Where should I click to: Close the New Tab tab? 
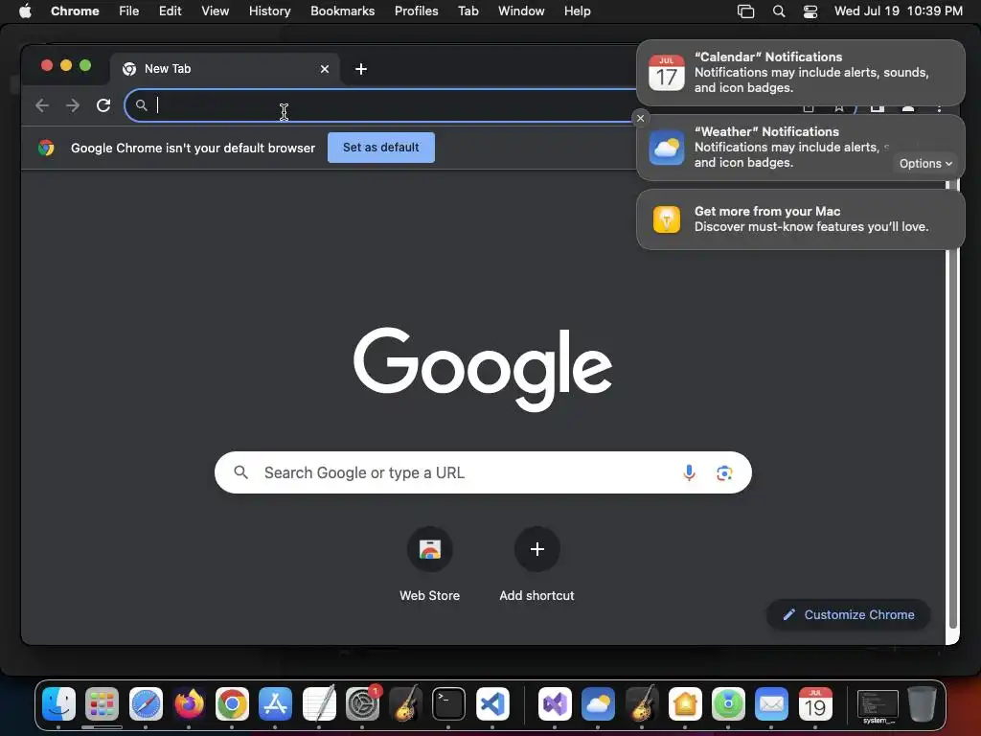(325, 69)
